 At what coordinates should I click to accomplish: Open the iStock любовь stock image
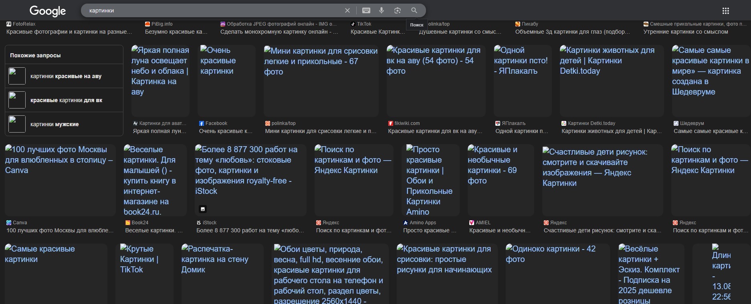tap(250, 180)
